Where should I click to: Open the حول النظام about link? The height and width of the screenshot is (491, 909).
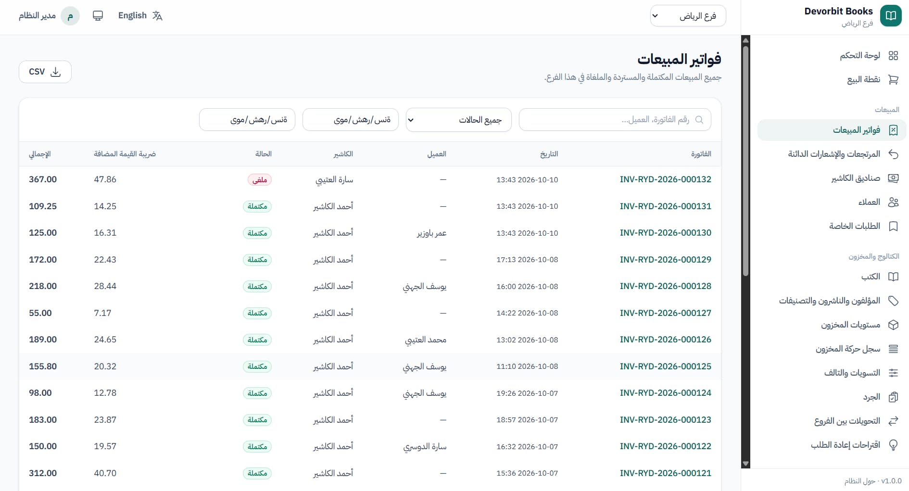point(860,481)
